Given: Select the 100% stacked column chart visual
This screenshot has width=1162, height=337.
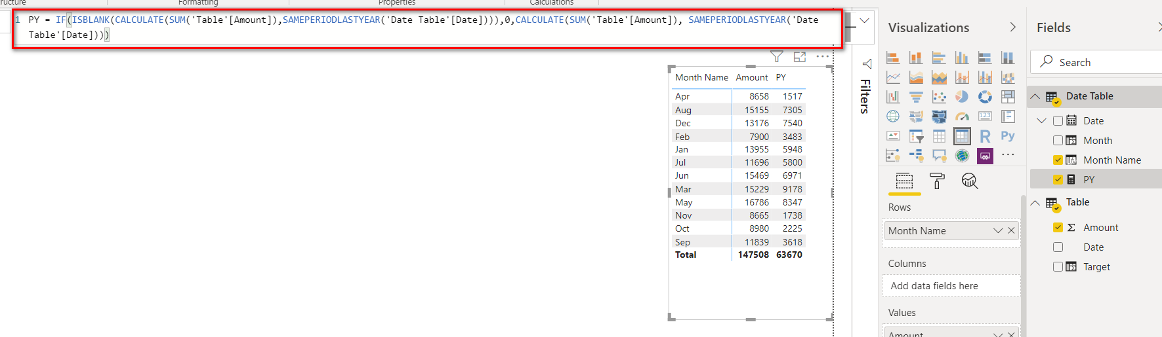Looking at the screenshot, I should (x=1008, y=58).
